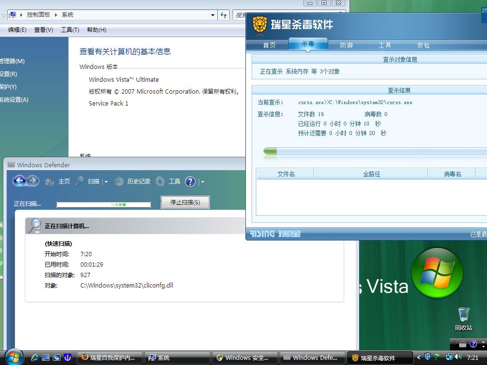Open the 查看(V) menu in System window
487x365 pixels.
point(43,30)
